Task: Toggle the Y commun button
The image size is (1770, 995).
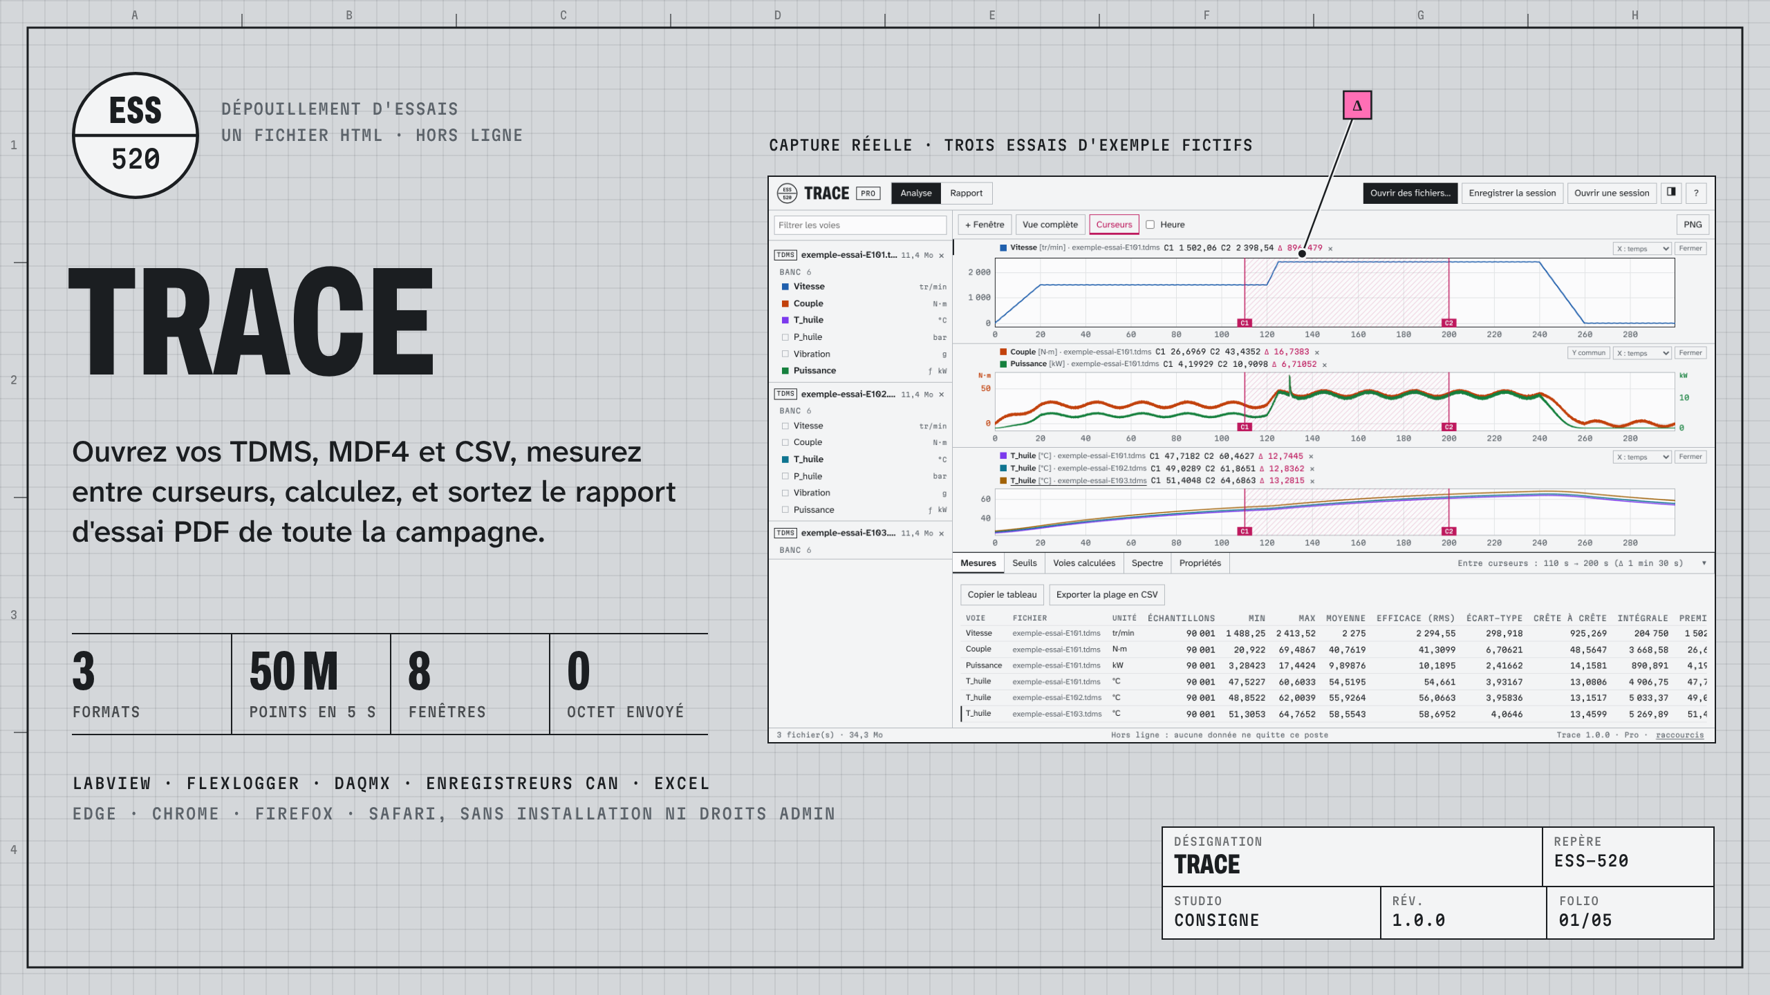Action: [1588, 353]
